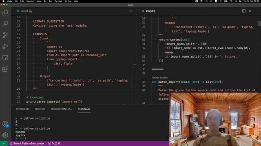
Task: Click Accept Solution link above line 38
Action: tap(160, 77)
